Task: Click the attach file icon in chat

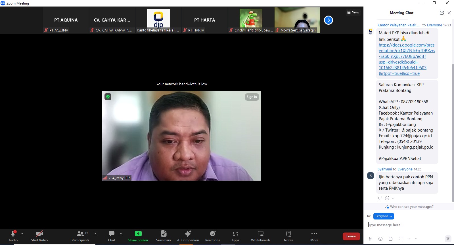Action: 391,239
